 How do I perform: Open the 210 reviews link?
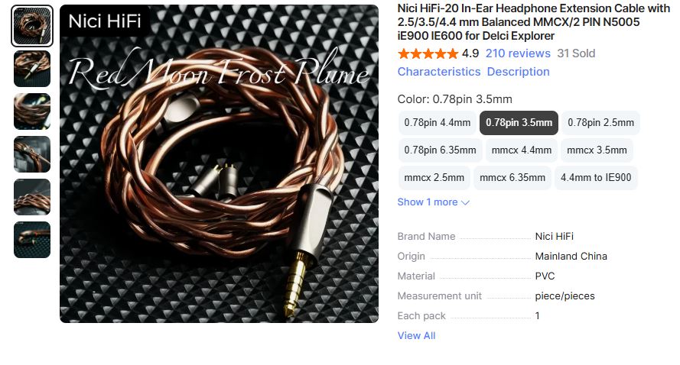(518, 53)
